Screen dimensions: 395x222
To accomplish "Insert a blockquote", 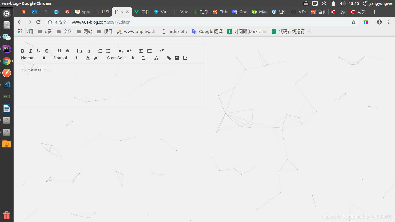I will click(x=59, y=51).
